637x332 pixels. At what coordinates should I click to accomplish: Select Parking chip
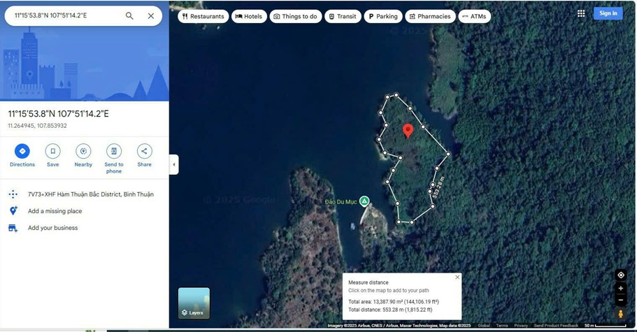click(383, 16)
